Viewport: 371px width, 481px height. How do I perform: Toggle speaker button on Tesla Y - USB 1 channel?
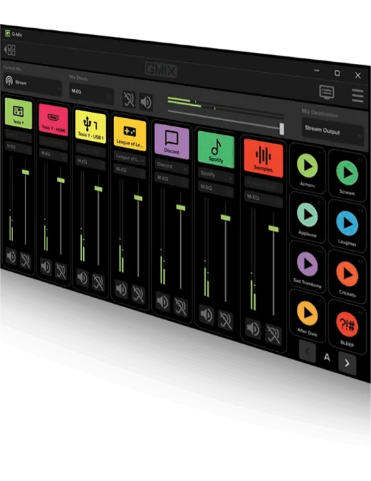[x=82, y=277]
